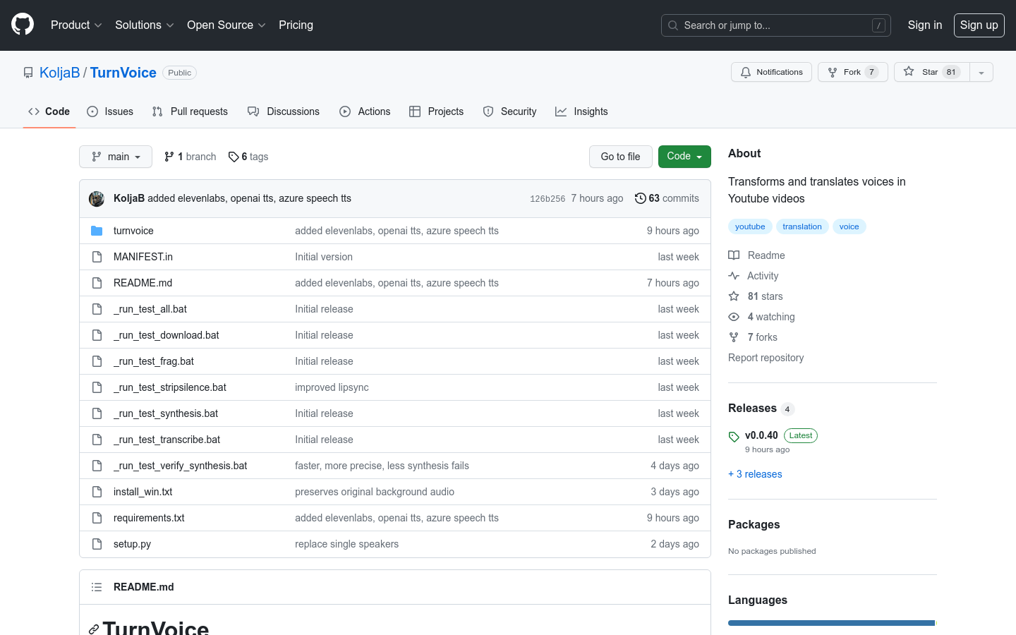Click the Activity pulse icon

click(734, 276)
